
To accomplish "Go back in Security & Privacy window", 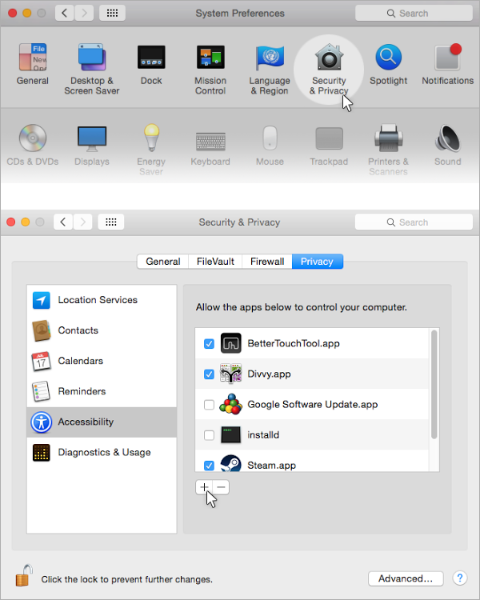I will [x=63, y=222].
